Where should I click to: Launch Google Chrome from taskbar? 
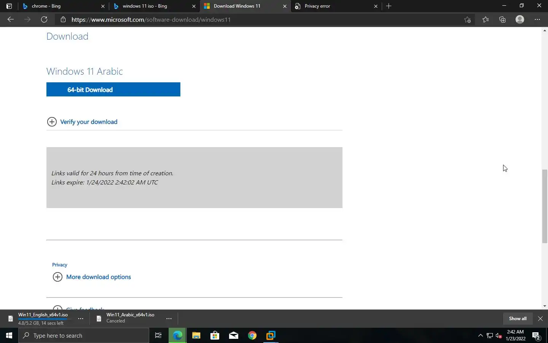[252, 335]
